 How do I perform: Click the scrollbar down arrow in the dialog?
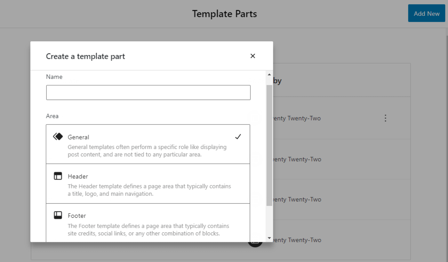point(269,238)
